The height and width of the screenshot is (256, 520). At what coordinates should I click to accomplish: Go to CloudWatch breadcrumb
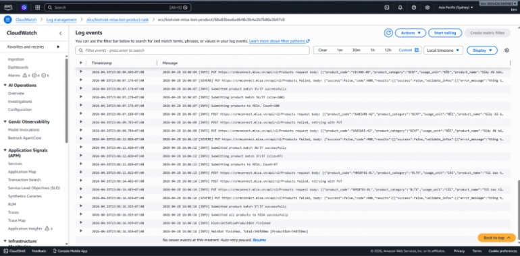26,20
